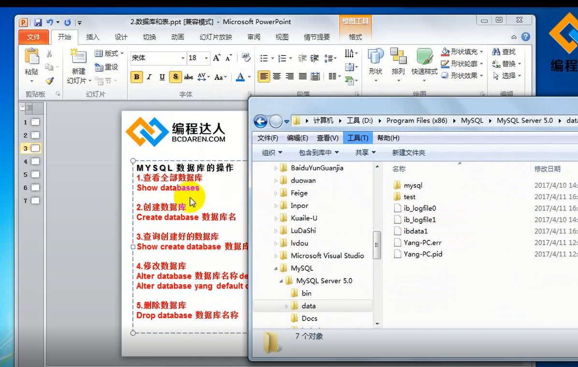Image resolution: width=578 pixels, height=367 pixels.
Task: Click the Explorer Back arrow button
Action: (260, 121)
